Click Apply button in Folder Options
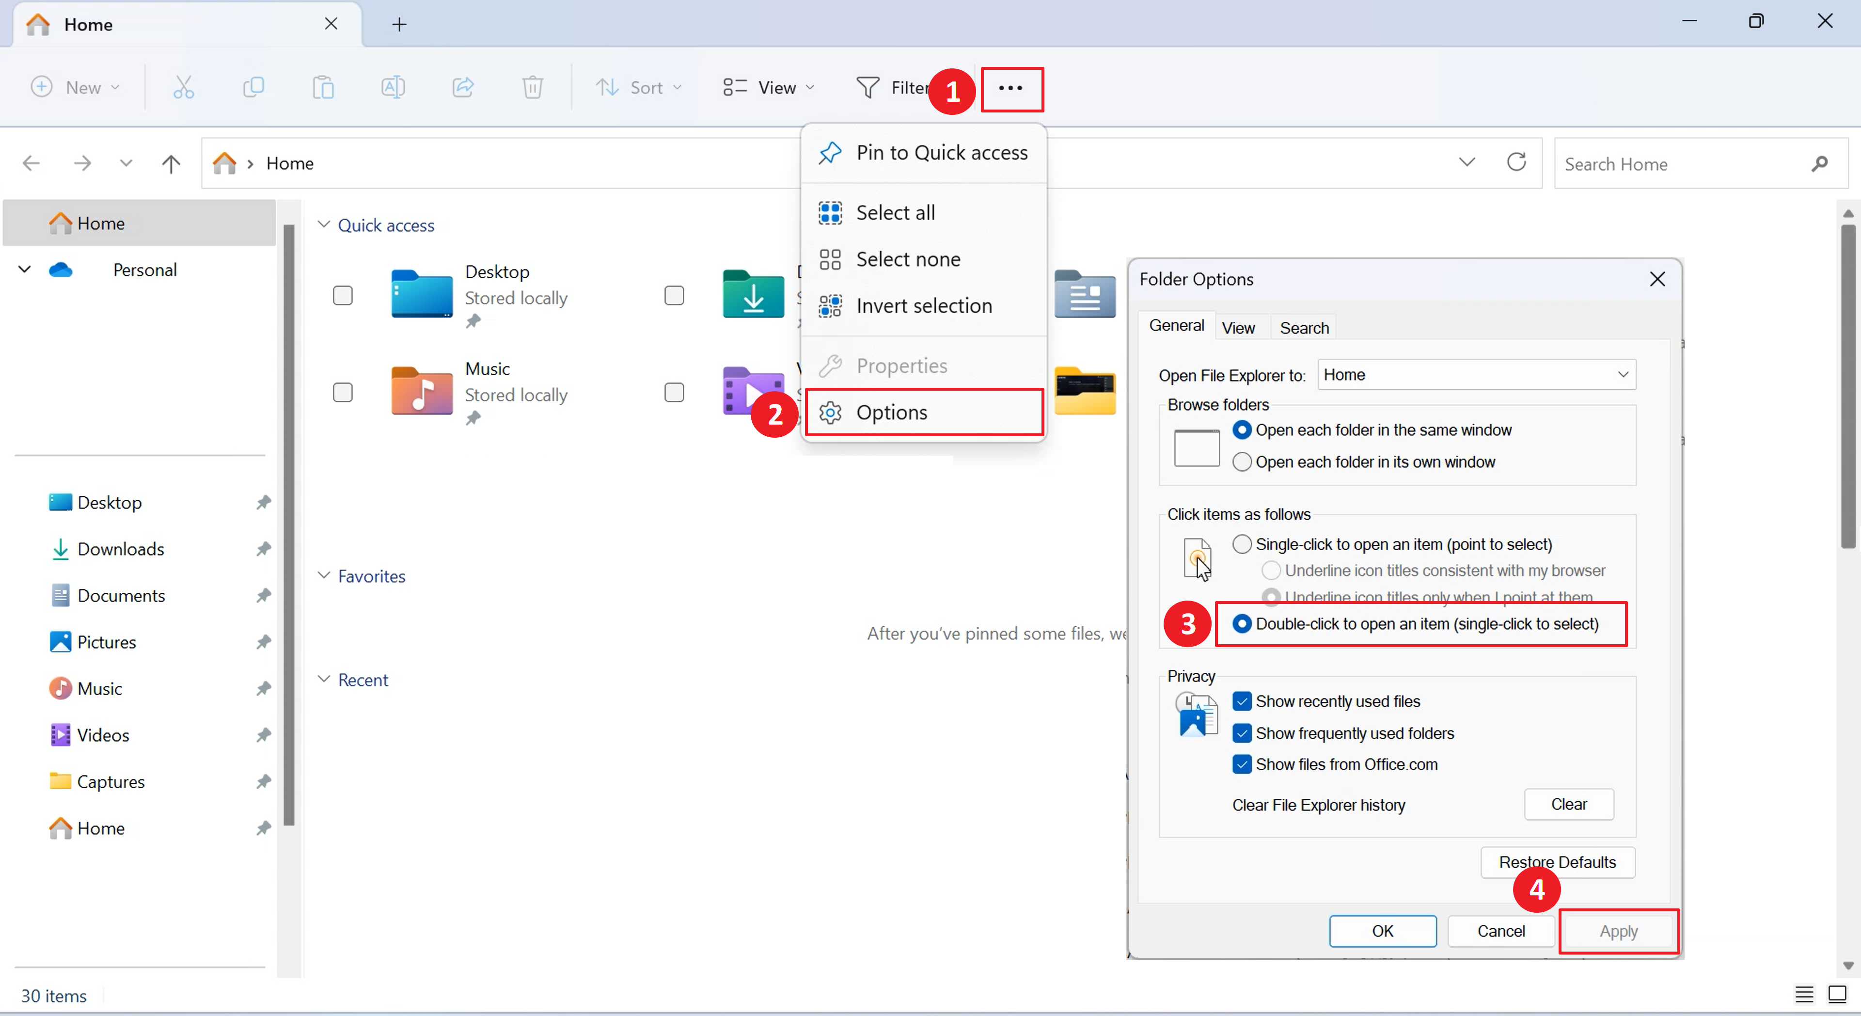Image resolution: width=1861 pixels, height=1016 pixels. point(1618,930)
